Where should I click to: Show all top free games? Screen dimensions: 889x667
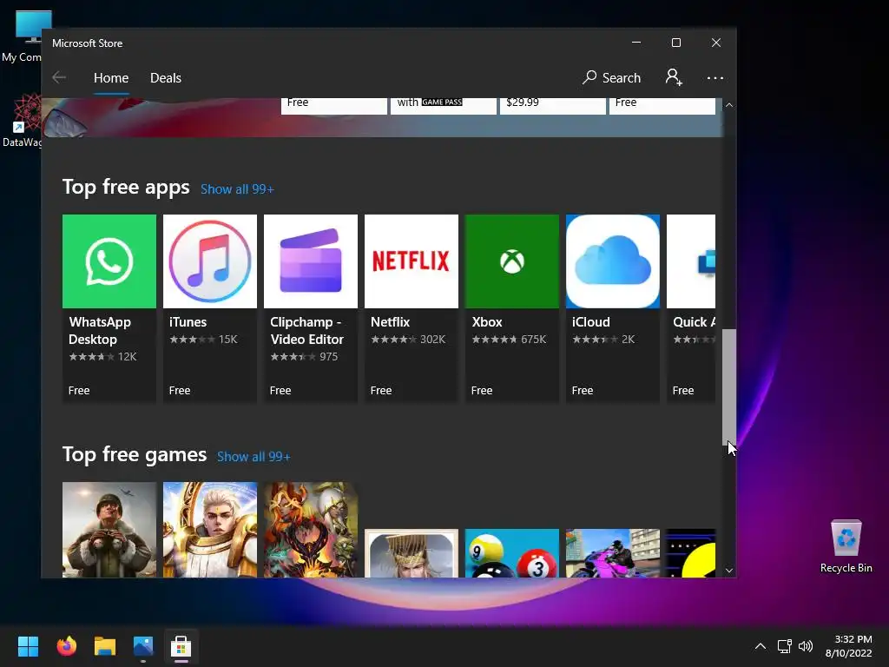click(x=254, y=457)
